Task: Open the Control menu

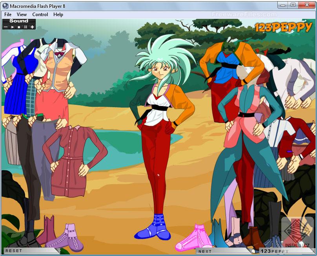Action: (x=40, y=14)
